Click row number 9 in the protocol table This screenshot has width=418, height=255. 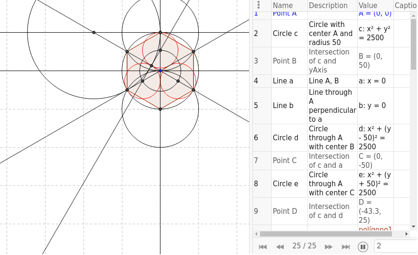tap(262, 211)
